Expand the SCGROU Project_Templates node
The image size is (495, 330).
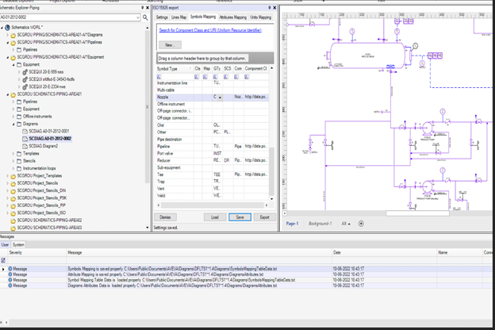[x=8, y=176]
